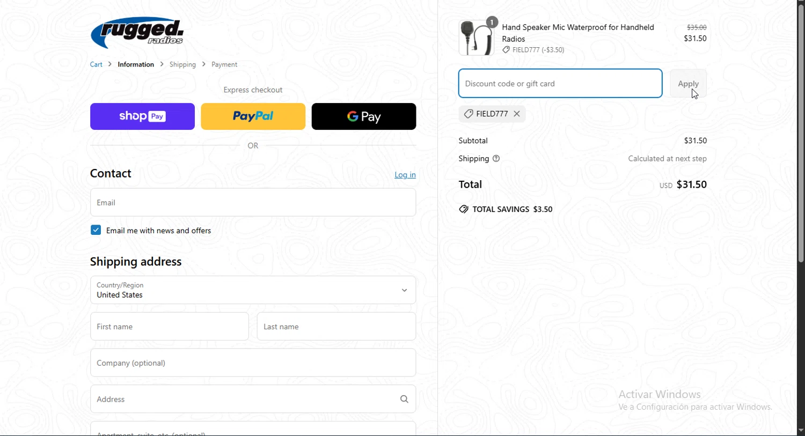Image resolution: width=805 pixels, height=436 pixels.
Task: Click the item quantity badge 1
Action: point(492,22)
